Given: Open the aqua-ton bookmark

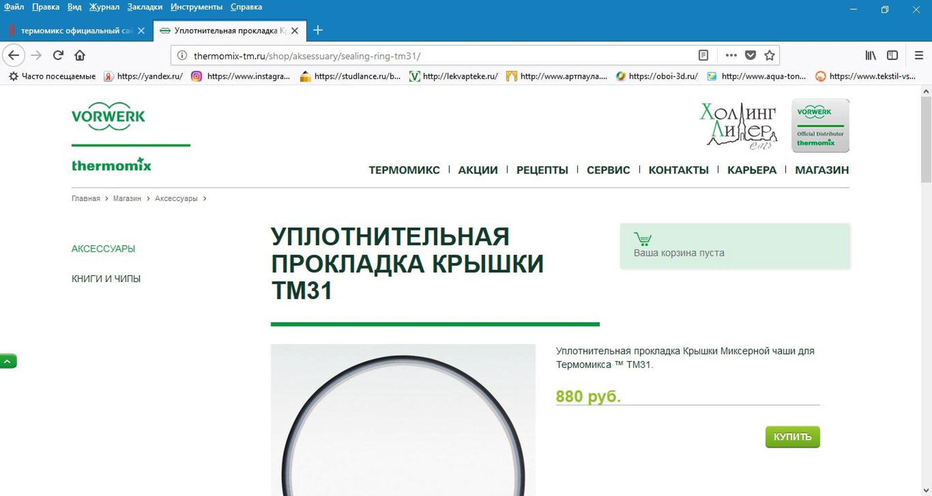Looking at the screenshot, I should tap(756, 76).
